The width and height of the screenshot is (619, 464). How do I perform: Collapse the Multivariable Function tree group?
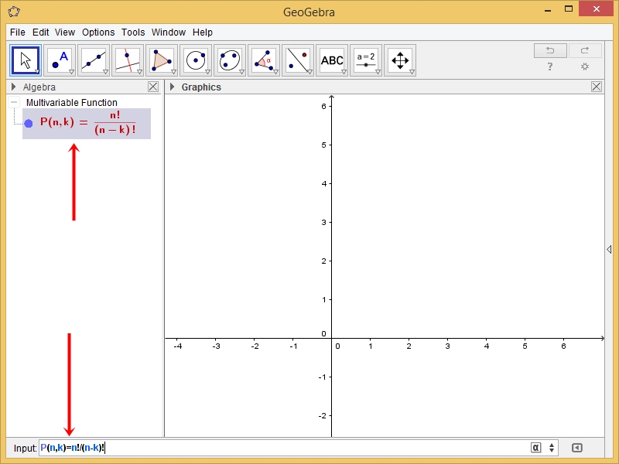(x=14, y=102)
